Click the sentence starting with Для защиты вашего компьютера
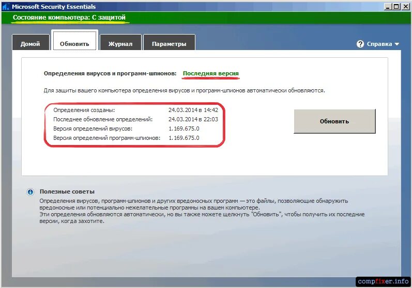This screenshot has height=288, width=412. pos(184,90)
